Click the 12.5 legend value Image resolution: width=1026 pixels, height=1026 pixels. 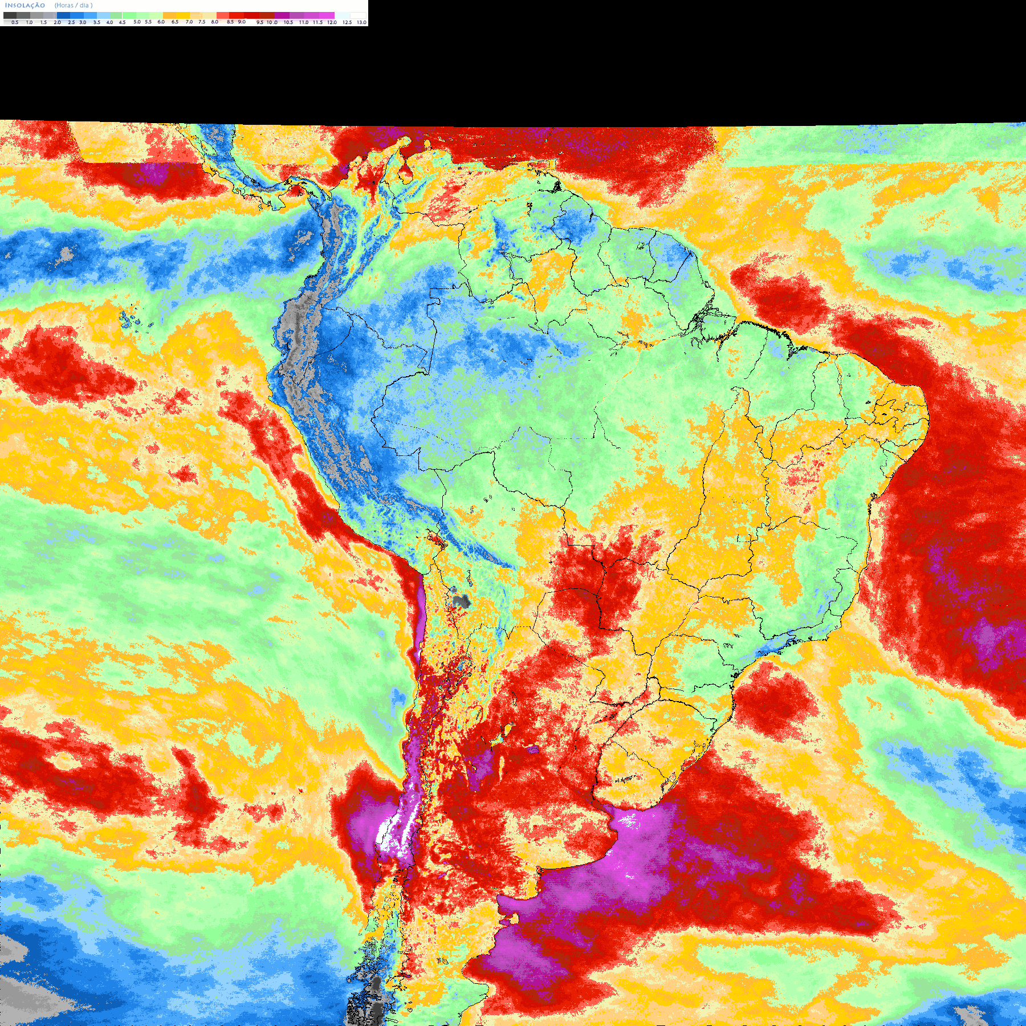pos(347,22)
